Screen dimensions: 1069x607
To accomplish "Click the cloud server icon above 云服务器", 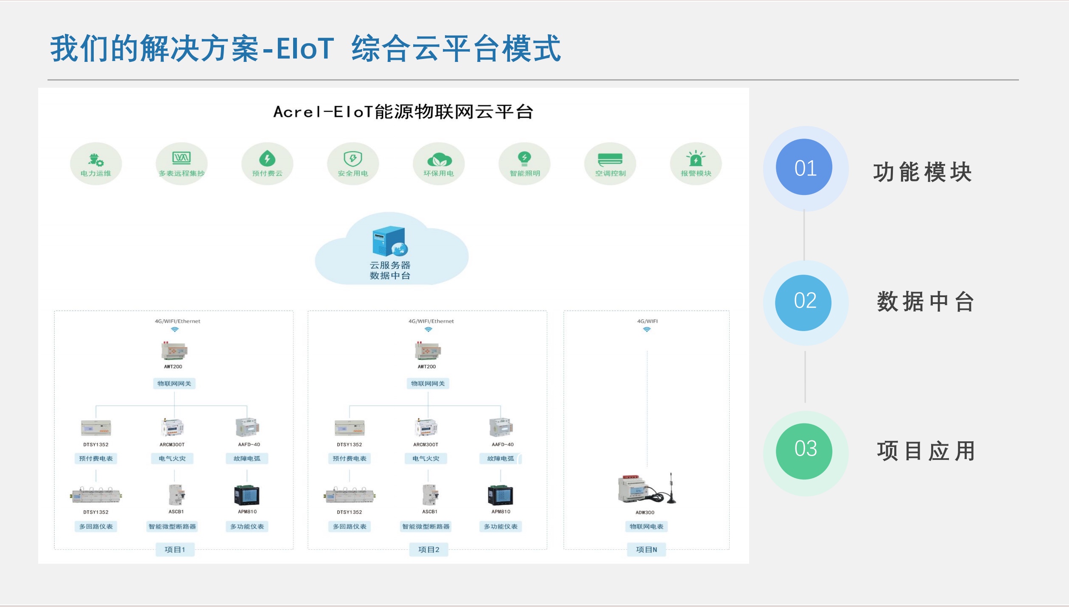I will coord(390,242).
